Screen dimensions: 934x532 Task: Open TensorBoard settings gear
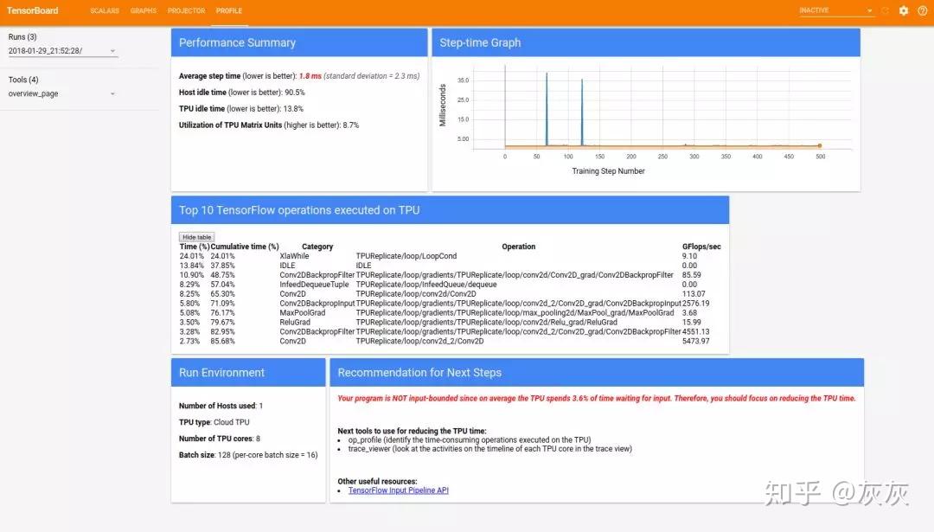(x=904, y=10)
